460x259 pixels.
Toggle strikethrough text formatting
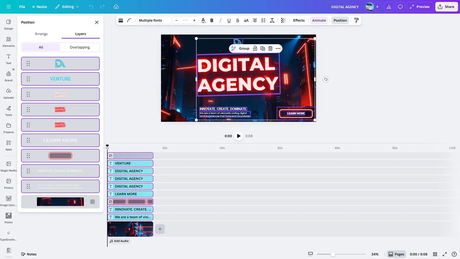(237, 20)
